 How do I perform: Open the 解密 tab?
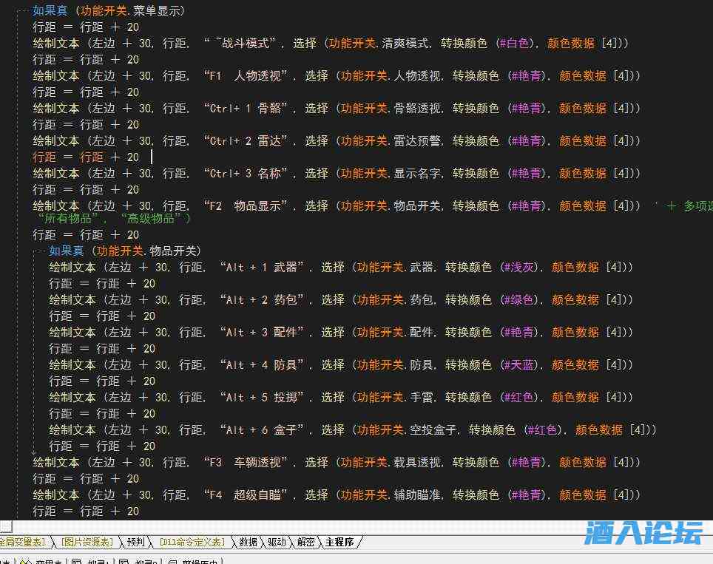click(x=306, y=543)
